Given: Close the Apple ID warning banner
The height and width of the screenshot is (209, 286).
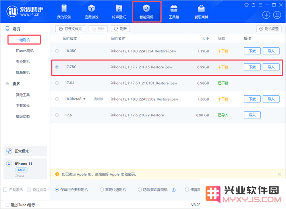Looking at the screenshot, I should pyautogui.click(x=279, y=174).
